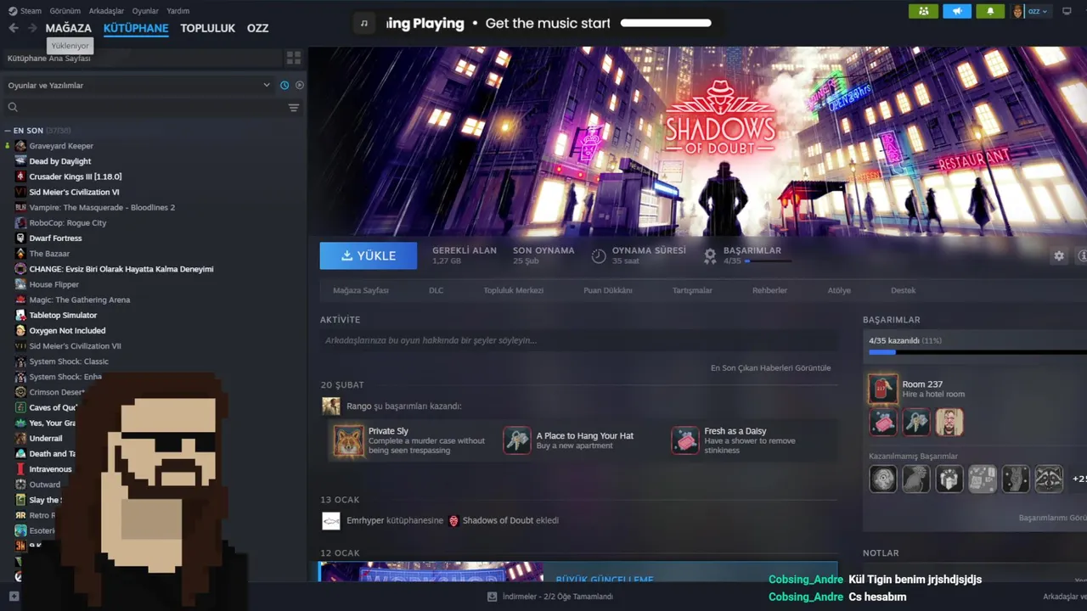Open Topluluk Merkezi link
This screenshot has width=1087, height=611.
point(514,290)
